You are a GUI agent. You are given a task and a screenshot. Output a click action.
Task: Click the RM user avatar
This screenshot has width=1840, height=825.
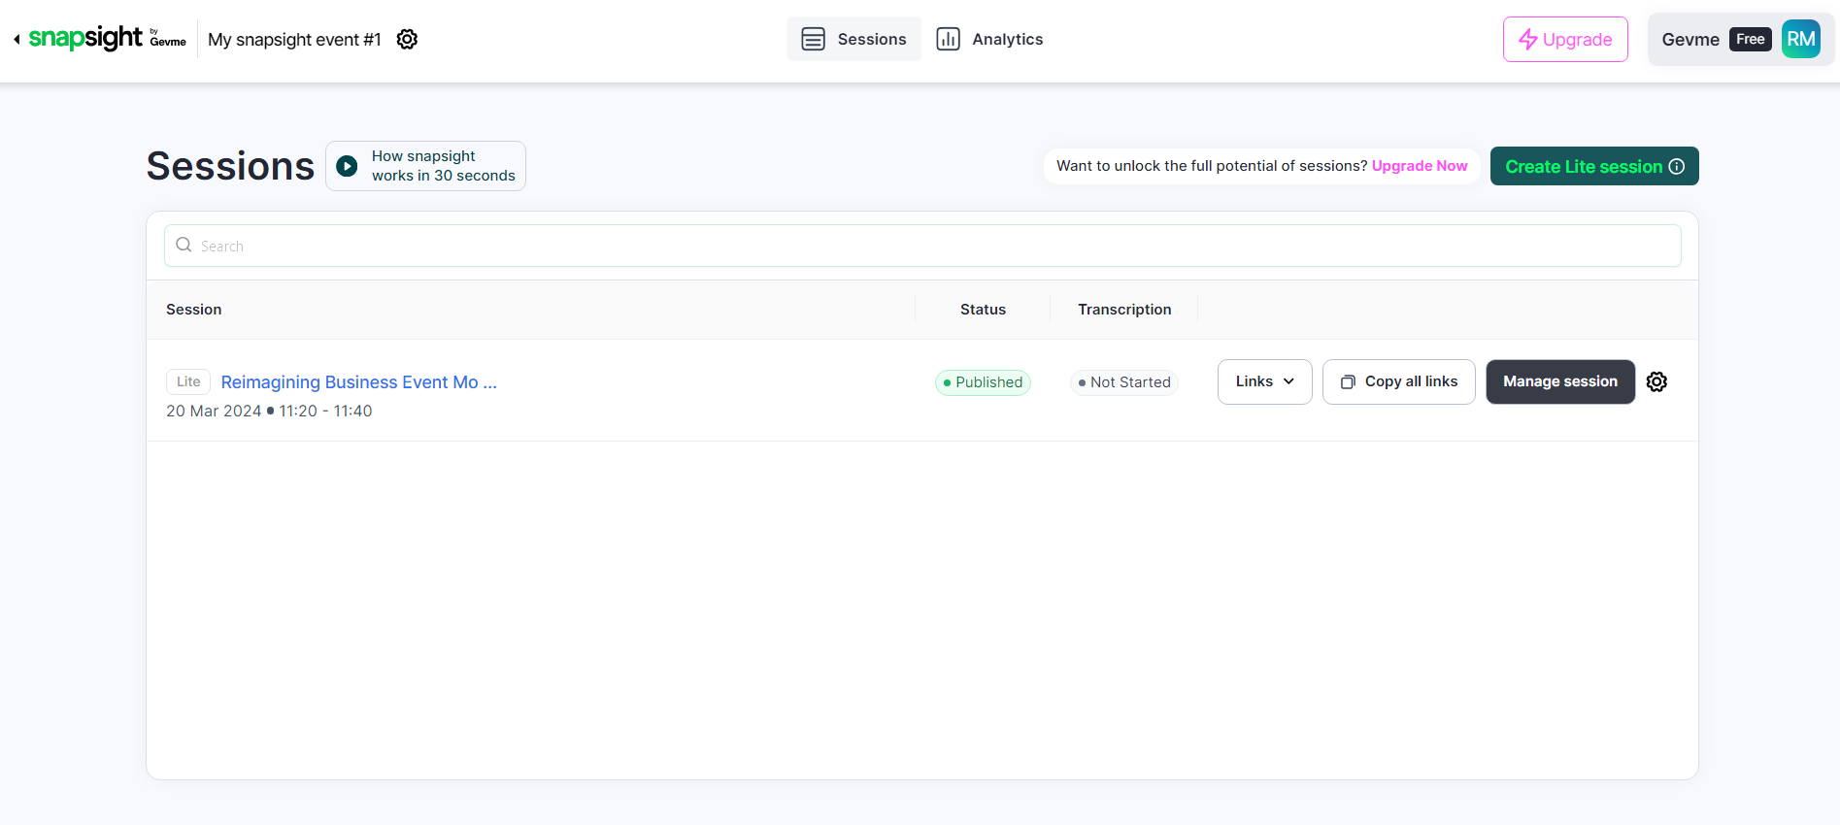(x=1800, y=40)
